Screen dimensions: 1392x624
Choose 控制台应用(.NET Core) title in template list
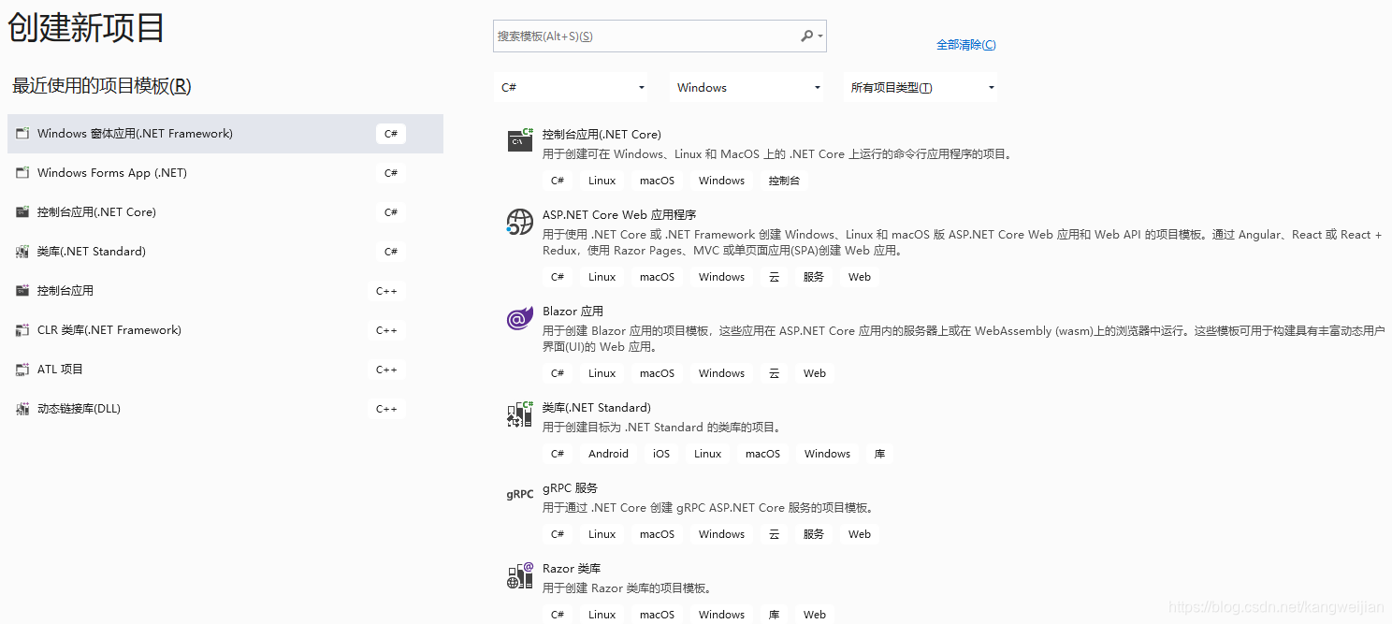[x=602, y=134]
